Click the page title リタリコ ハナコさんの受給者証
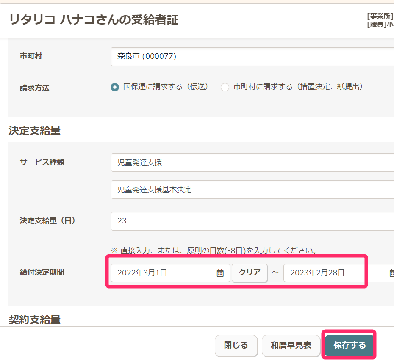The image size is (394, 363). point(94,19)
